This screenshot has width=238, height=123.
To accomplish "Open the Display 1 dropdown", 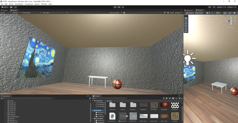I will tap(17, 13).
